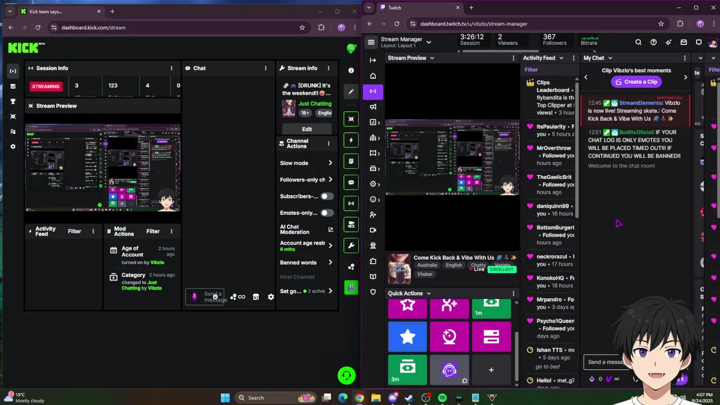Open the Kick sidebar Settings gear
The height and width of the screenshot is (405, 720).
point(13,146)
